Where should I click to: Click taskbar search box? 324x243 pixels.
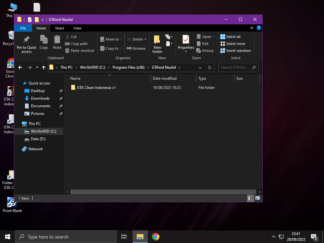(x=66, y=237)
